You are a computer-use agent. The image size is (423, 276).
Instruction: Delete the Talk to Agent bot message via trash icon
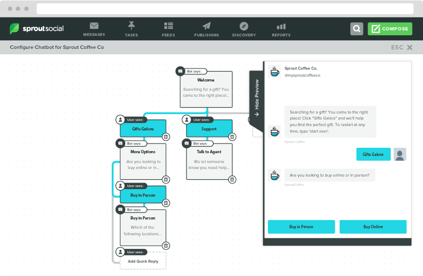click(x=232, y=179)
